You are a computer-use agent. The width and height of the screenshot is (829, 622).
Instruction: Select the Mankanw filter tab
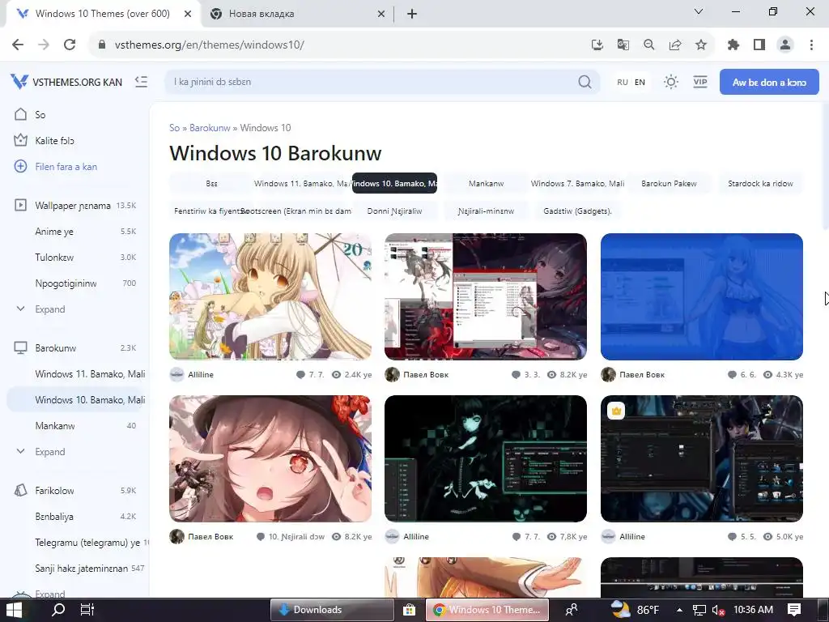(x=486, y=184)
